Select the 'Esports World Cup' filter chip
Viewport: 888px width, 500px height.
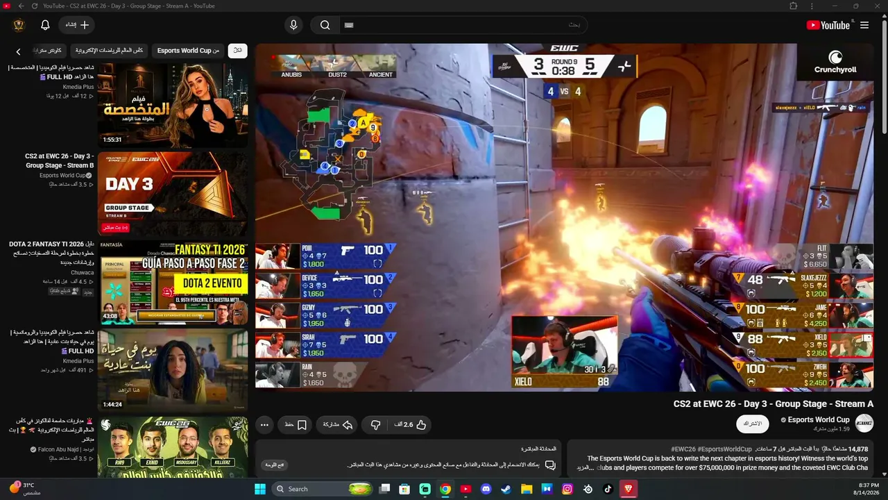coord(188,51)
